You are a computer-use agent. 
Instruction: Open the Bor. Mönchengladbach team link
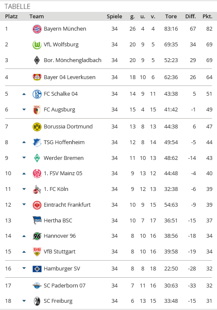pos(72,60)
